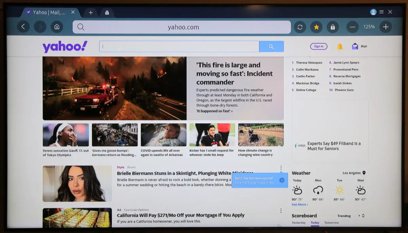Open Kicker small request Jeep story
Viewport: 408px width, 233px height.
212,140
